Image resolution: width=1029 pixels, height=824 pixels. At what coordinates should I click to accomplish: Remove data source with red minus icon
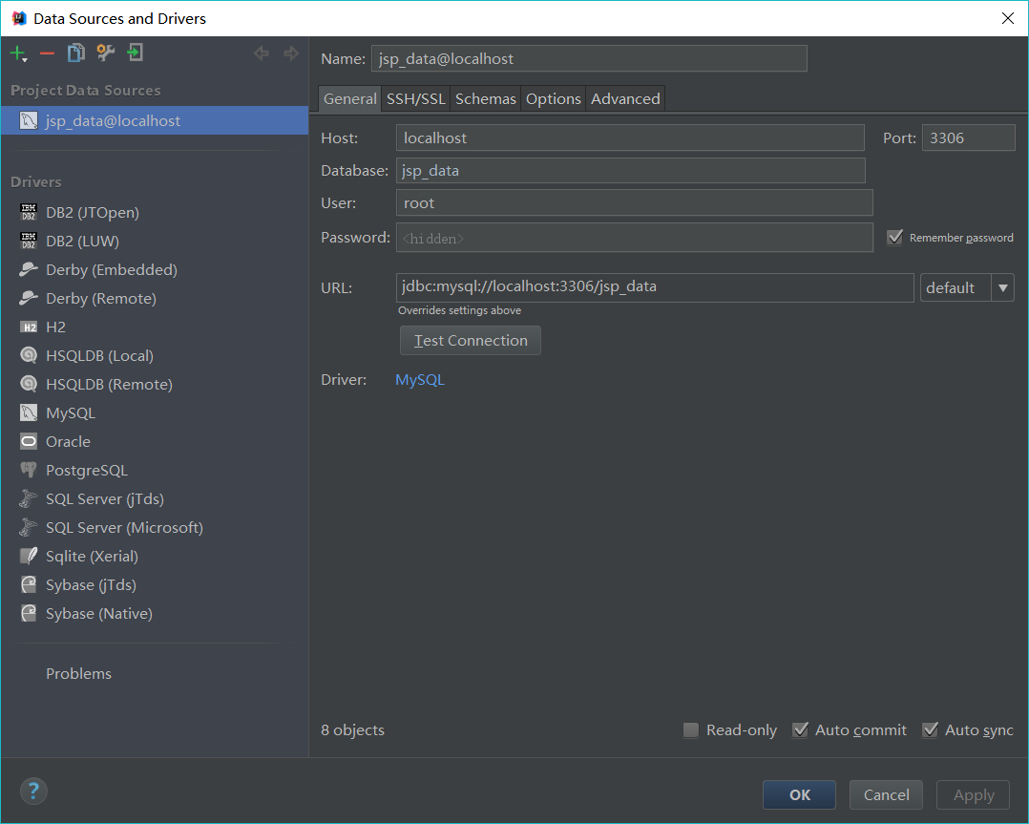48,53
